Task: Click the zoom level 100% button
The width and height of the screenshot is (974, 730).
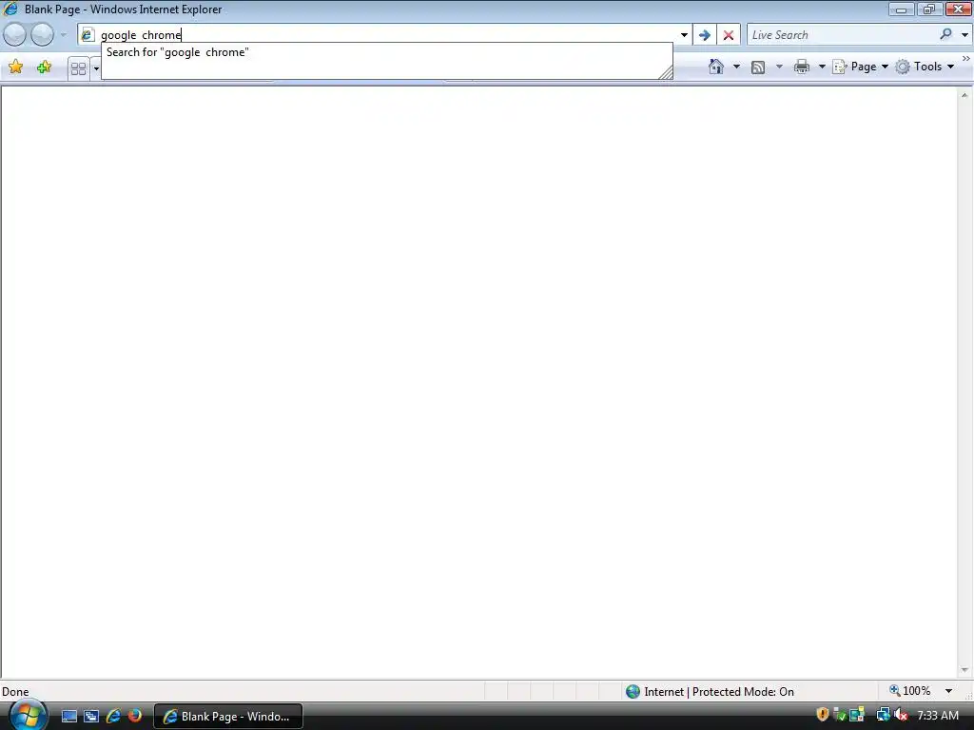Action: point(910,691)
